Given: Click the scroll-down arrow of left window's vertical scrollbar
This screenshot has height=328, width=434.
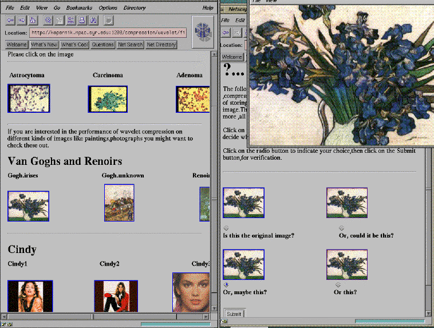Looking at the screenshot, I should [214, 309].
